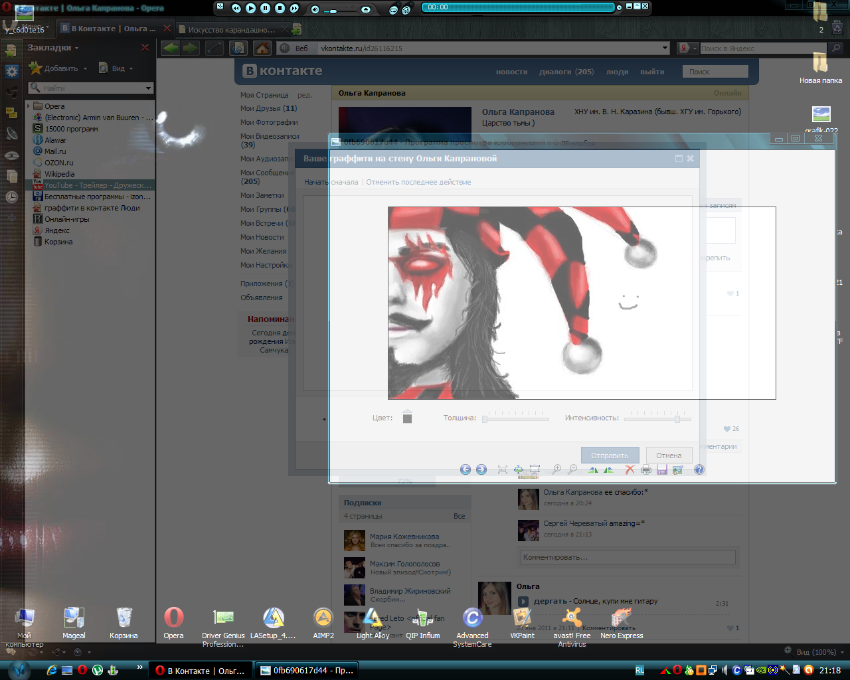Open the address bar history dropdown arrow
The width and height of the screenshot is (850, 680).
pos(665,48)
